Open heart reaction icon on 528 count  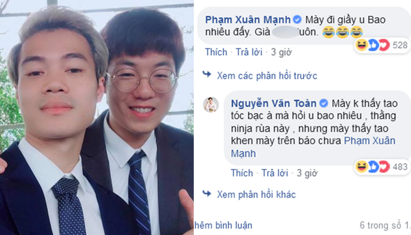384,45
